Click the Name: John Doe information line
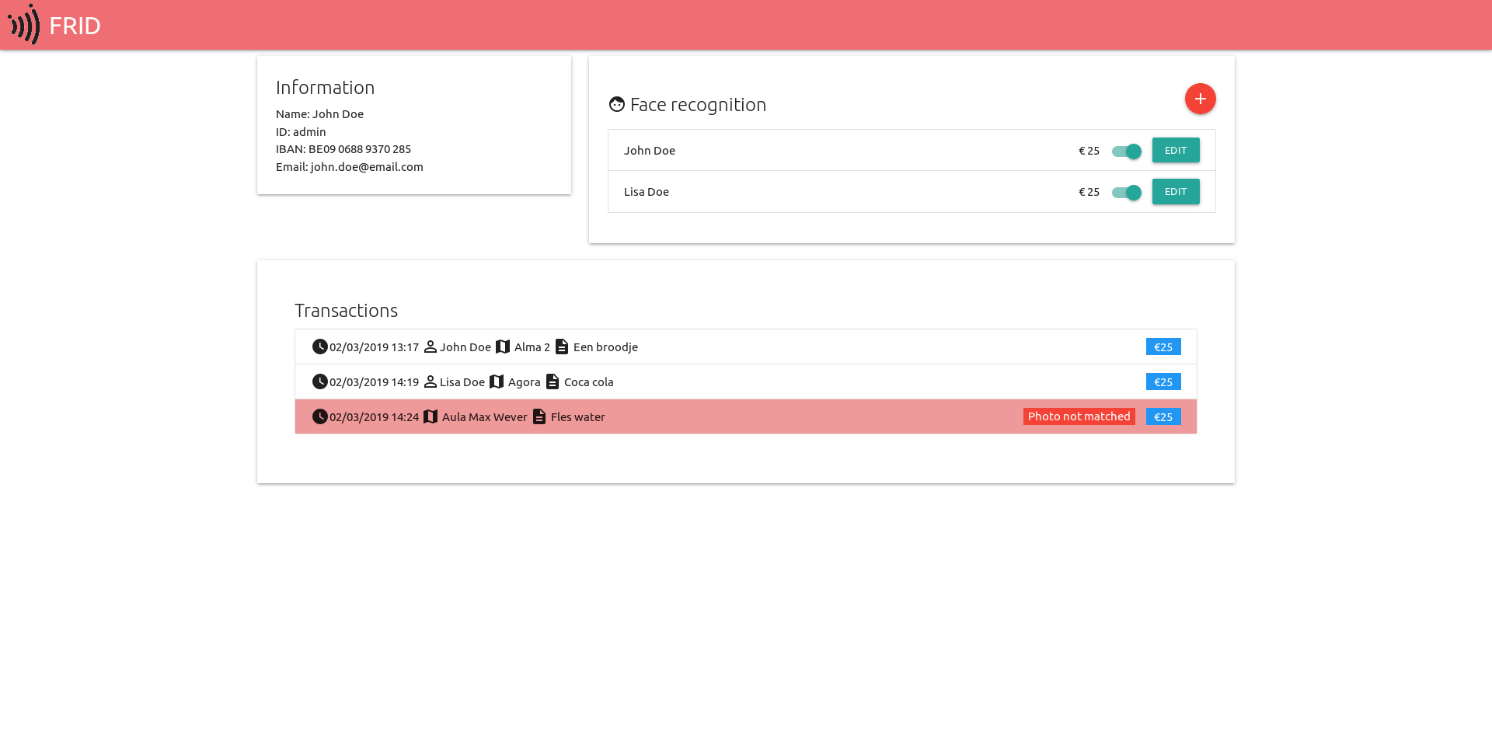Image resolution: width=1492 pixels, height=735 pixels. pos(319,114)
